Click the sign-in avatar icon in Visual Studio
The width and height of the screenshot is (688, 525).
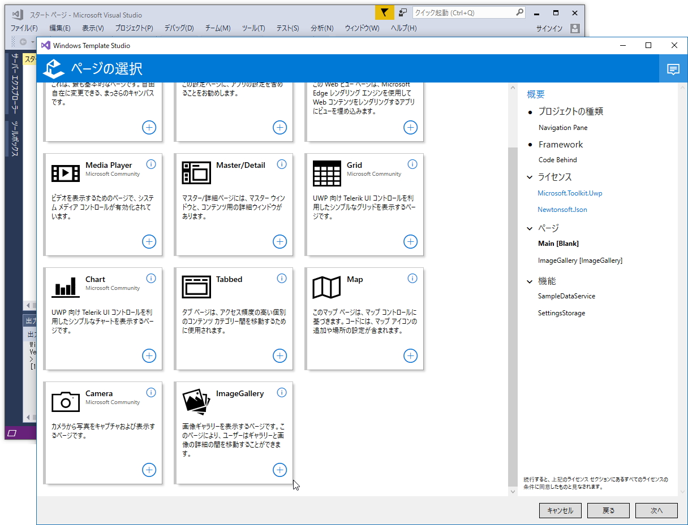tap(575, 28)
